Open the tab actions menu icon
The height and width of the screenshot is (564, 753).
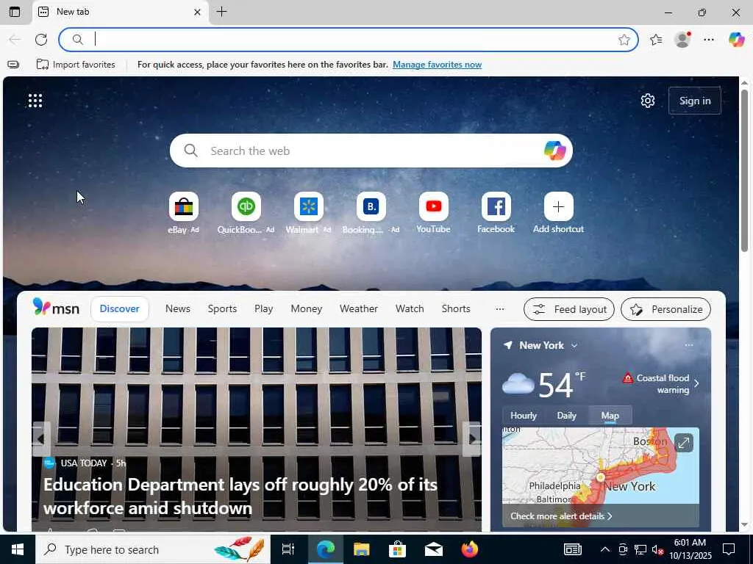(x=15, y=12)
